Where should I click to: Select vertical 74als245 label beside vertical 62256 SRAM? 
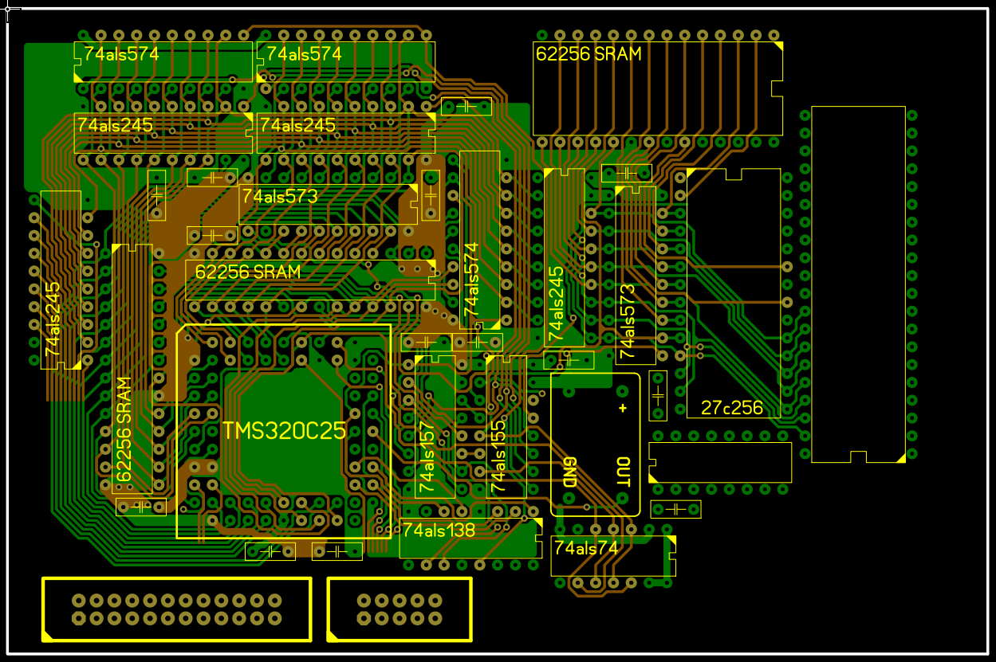click(53, 319)
